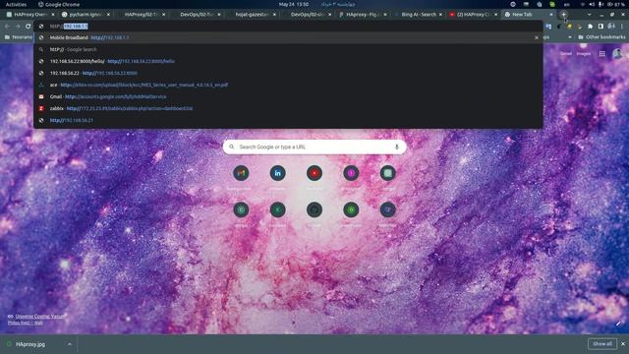This screenshot has width=629, height=354.
Task: Select the Mobile Broadband suggestion
Action: 288,37
